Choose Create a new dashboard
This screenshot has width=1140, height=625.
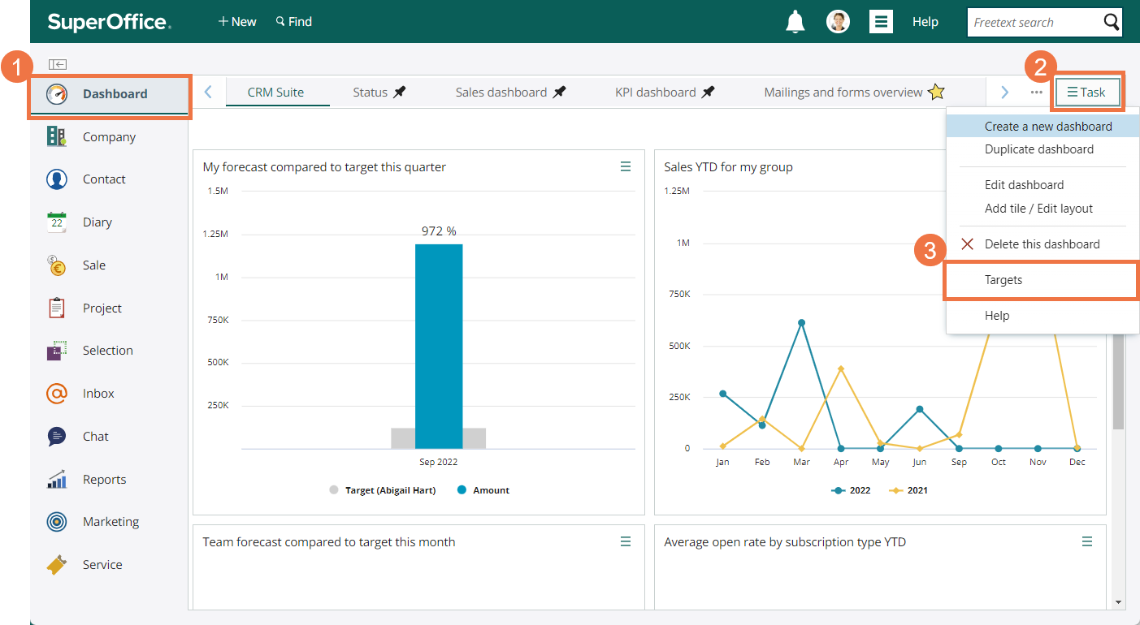click(x=1042, y=126)
